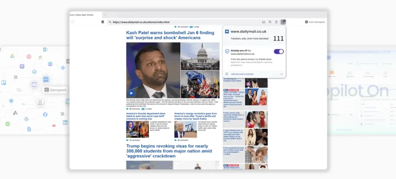Click the GitHub icon in integrations panel
This screenshot has height=179, width=396.
(x=40, y=103)
